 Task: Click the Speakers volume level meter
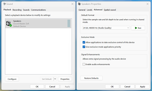pyautogui.click(x=69, y=23)
